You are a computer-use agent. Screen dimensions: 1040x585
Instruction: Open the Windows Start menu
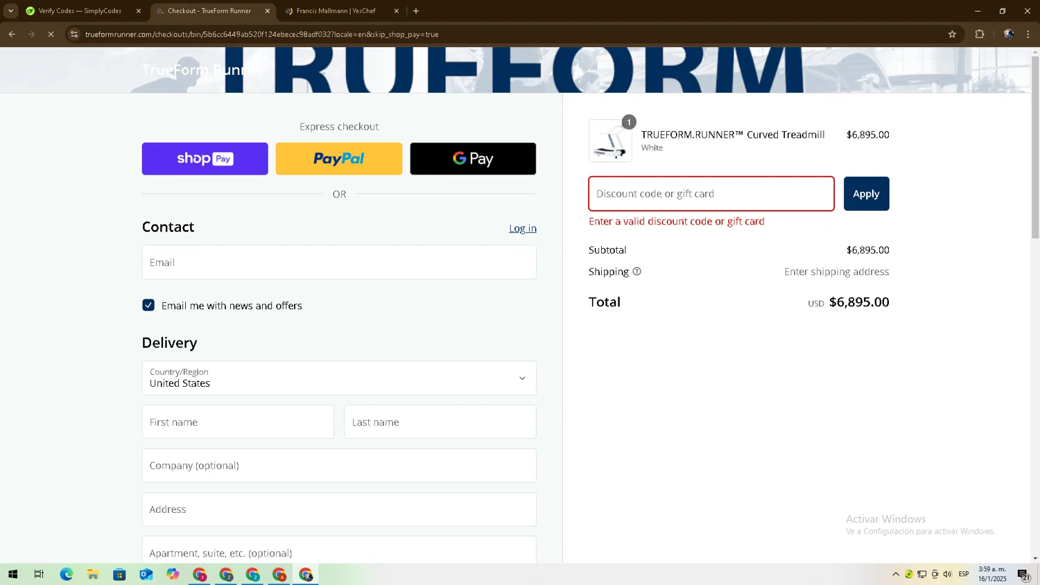pyautogui.click(x=12, y=574)
